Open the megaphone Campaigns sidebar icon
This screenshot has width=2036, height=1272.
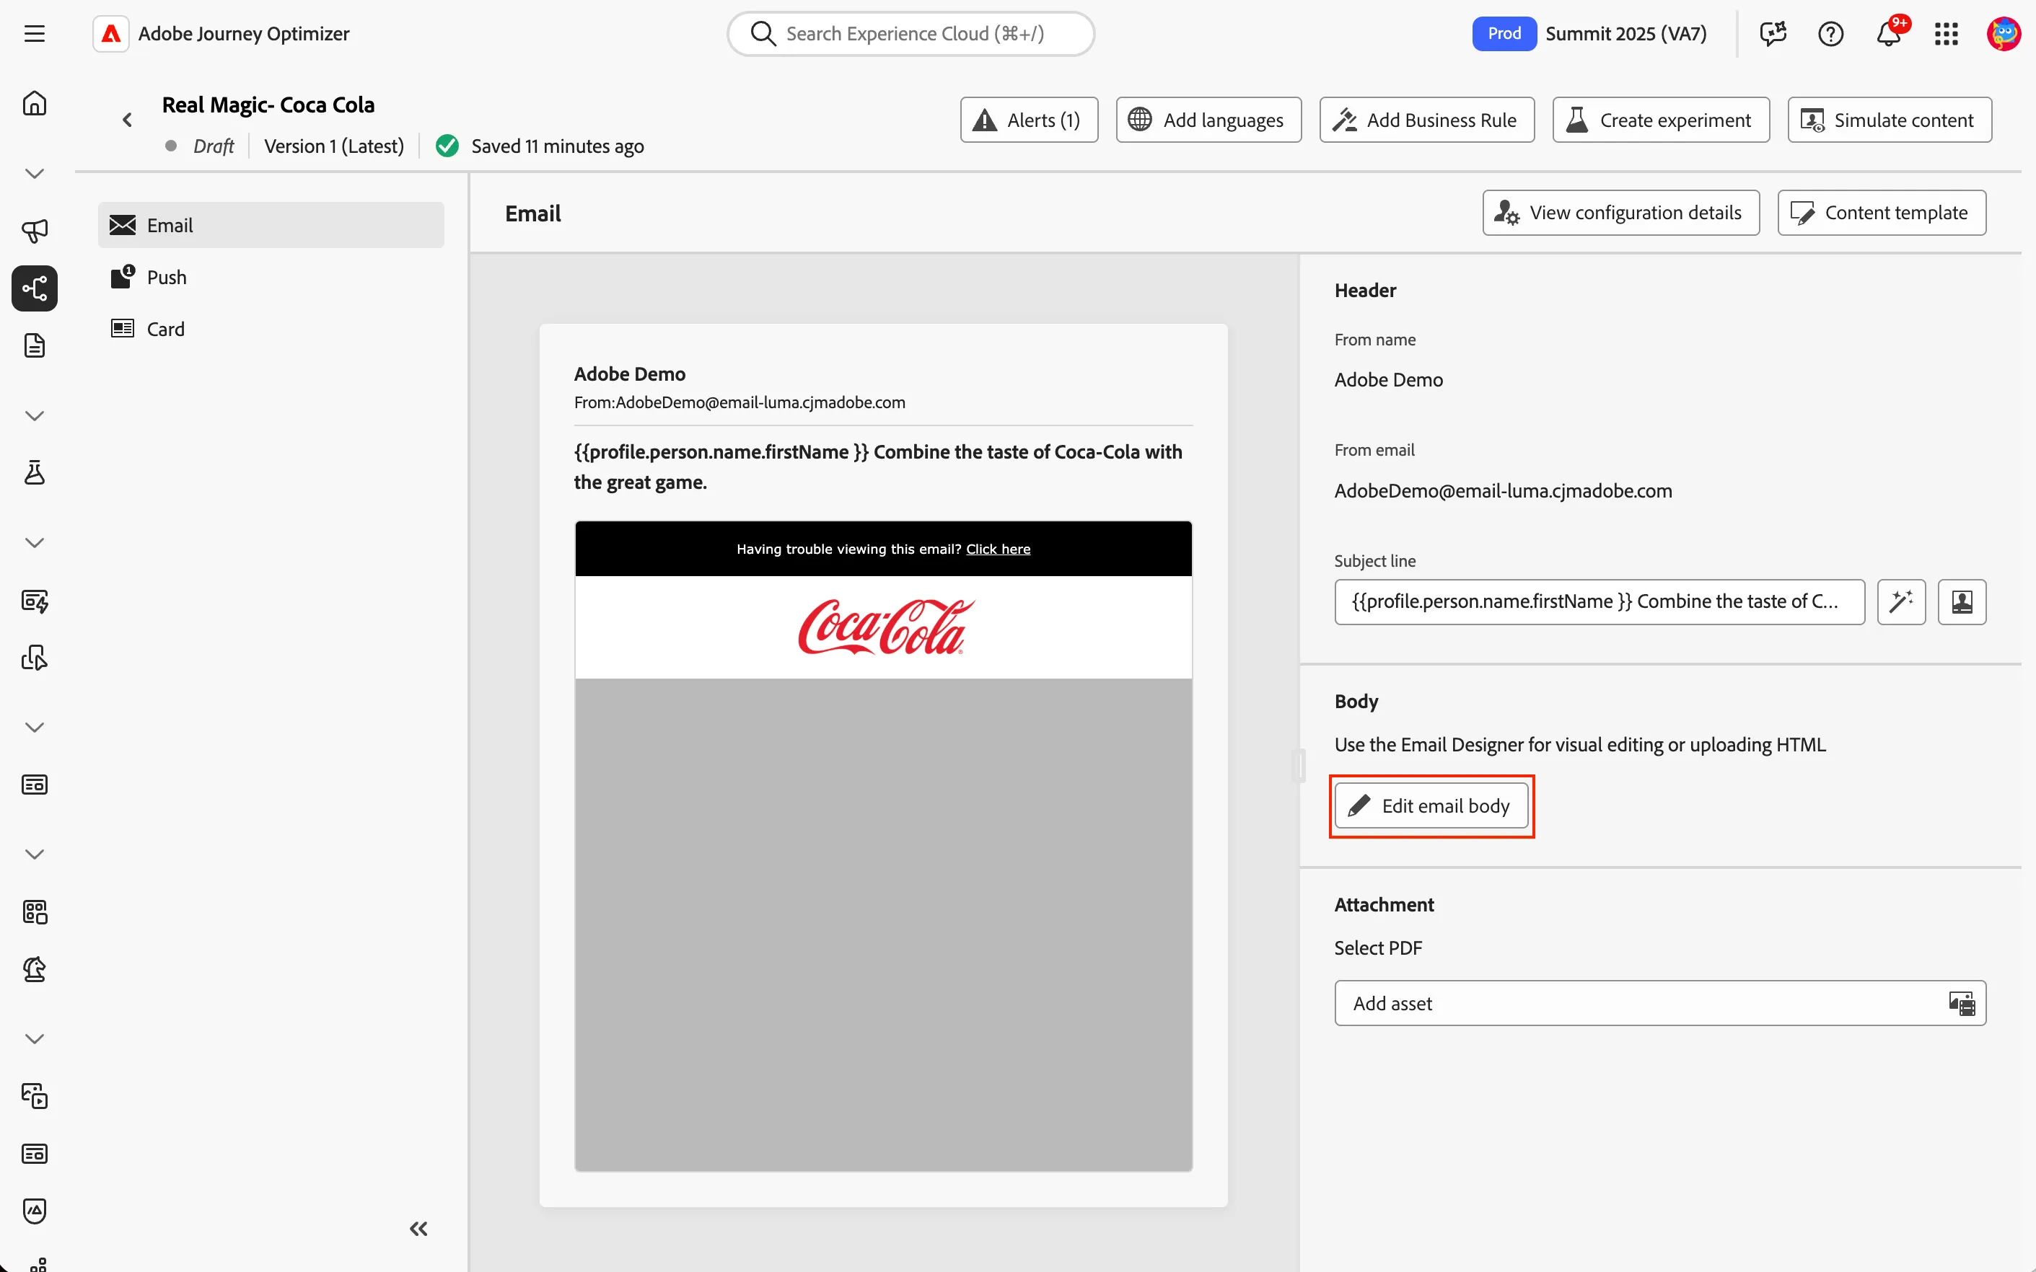35,231
